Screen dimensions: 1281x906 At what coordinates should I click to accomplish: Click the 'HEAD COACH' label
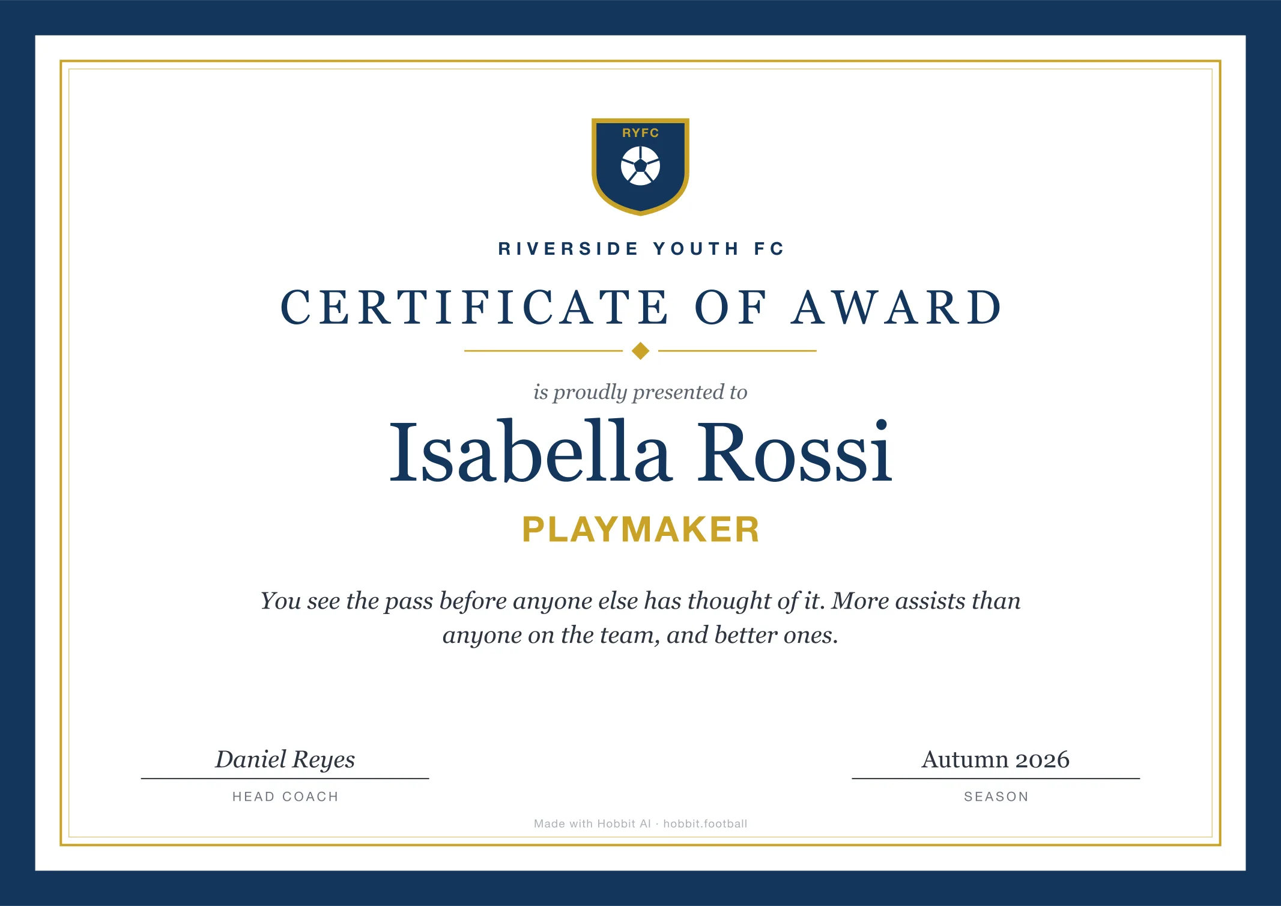click(285, 797)
